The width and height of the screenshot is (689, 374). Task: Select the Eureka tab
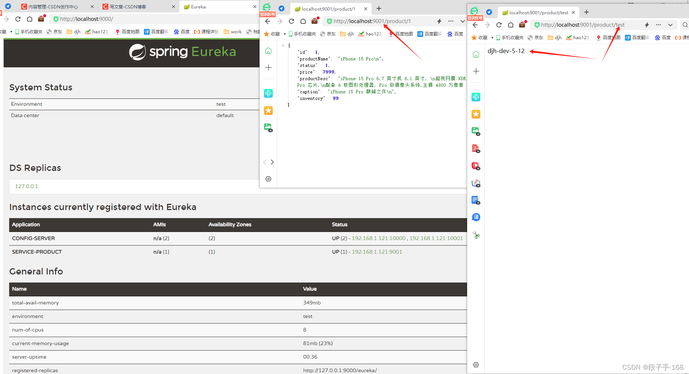198,7
